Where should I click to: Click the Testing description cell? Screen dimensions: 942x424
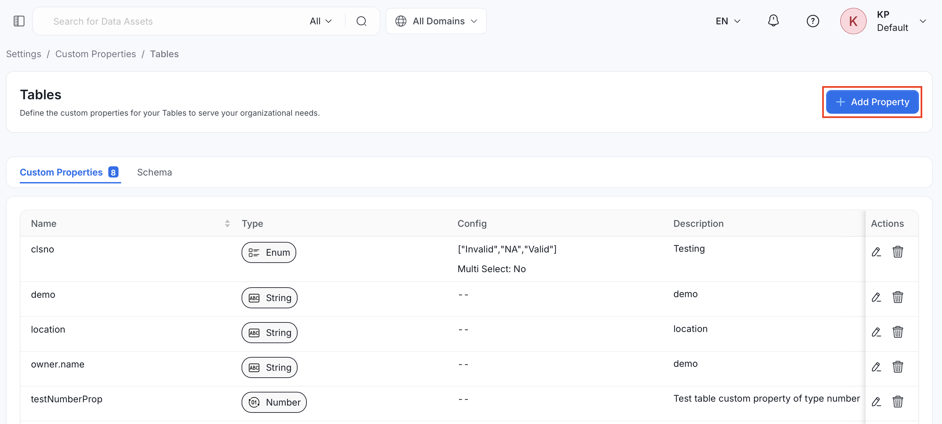point(689,249)
